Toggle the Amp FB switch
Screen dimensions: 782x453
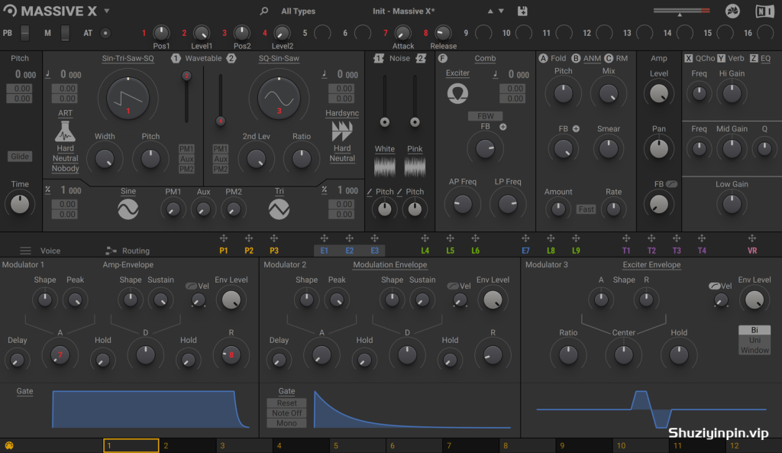(x=672, y=184)
